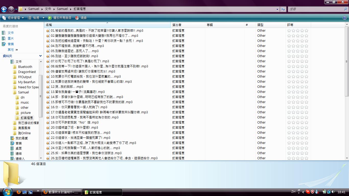Expand quick launch overflow chevron

38,191
